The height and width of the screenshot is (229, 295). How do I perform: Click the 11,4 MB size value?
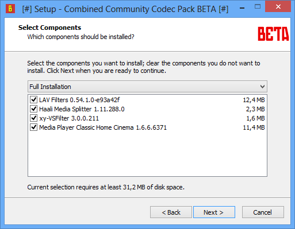click(x=254, y=127)
